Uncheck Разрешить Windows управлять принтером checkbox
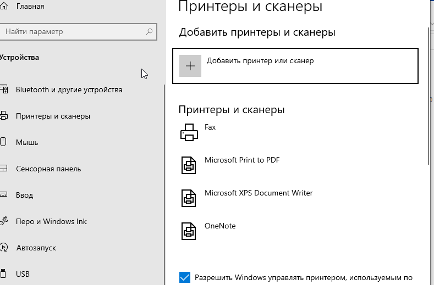 [x=185, y=277]
